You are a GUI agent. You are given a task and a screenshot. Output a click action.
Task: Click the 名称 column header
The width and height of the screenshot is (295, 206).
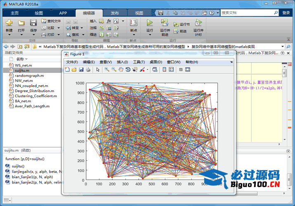coord(20,59)
